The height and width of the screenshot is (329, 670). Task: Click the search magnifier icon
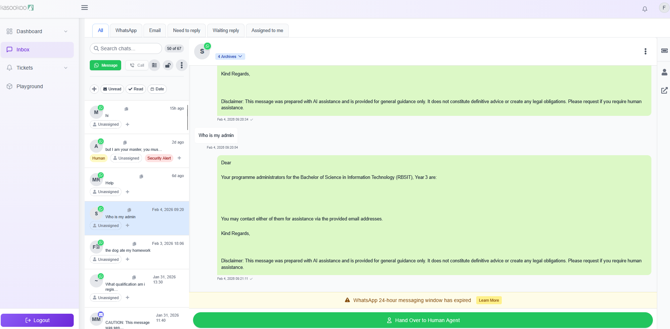pos(96,48)
